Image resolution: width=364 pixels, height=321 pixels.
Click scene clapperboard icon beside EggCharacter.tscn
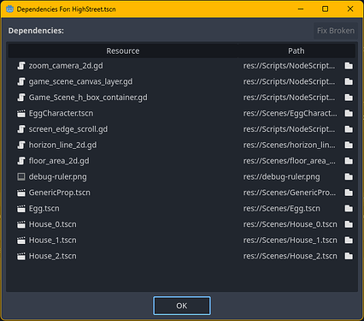click(x=21, y=114)
